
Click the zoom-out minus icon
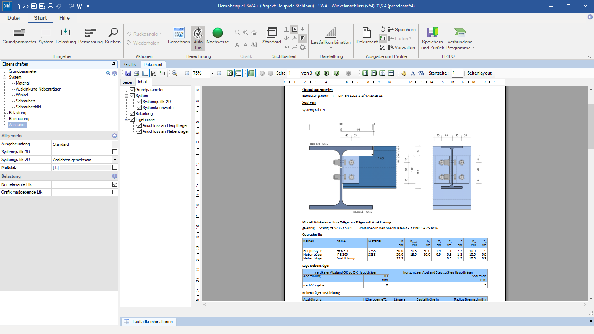tap(187, 73)
